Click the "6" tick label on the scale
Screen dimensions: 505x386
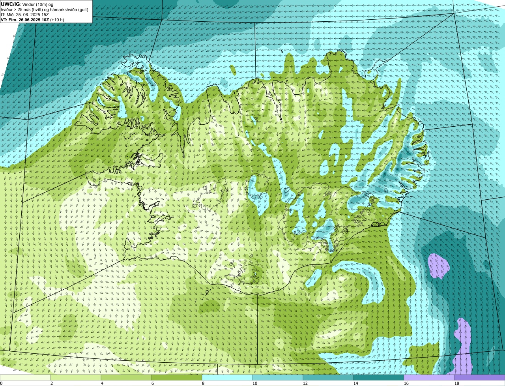[153, 383]
